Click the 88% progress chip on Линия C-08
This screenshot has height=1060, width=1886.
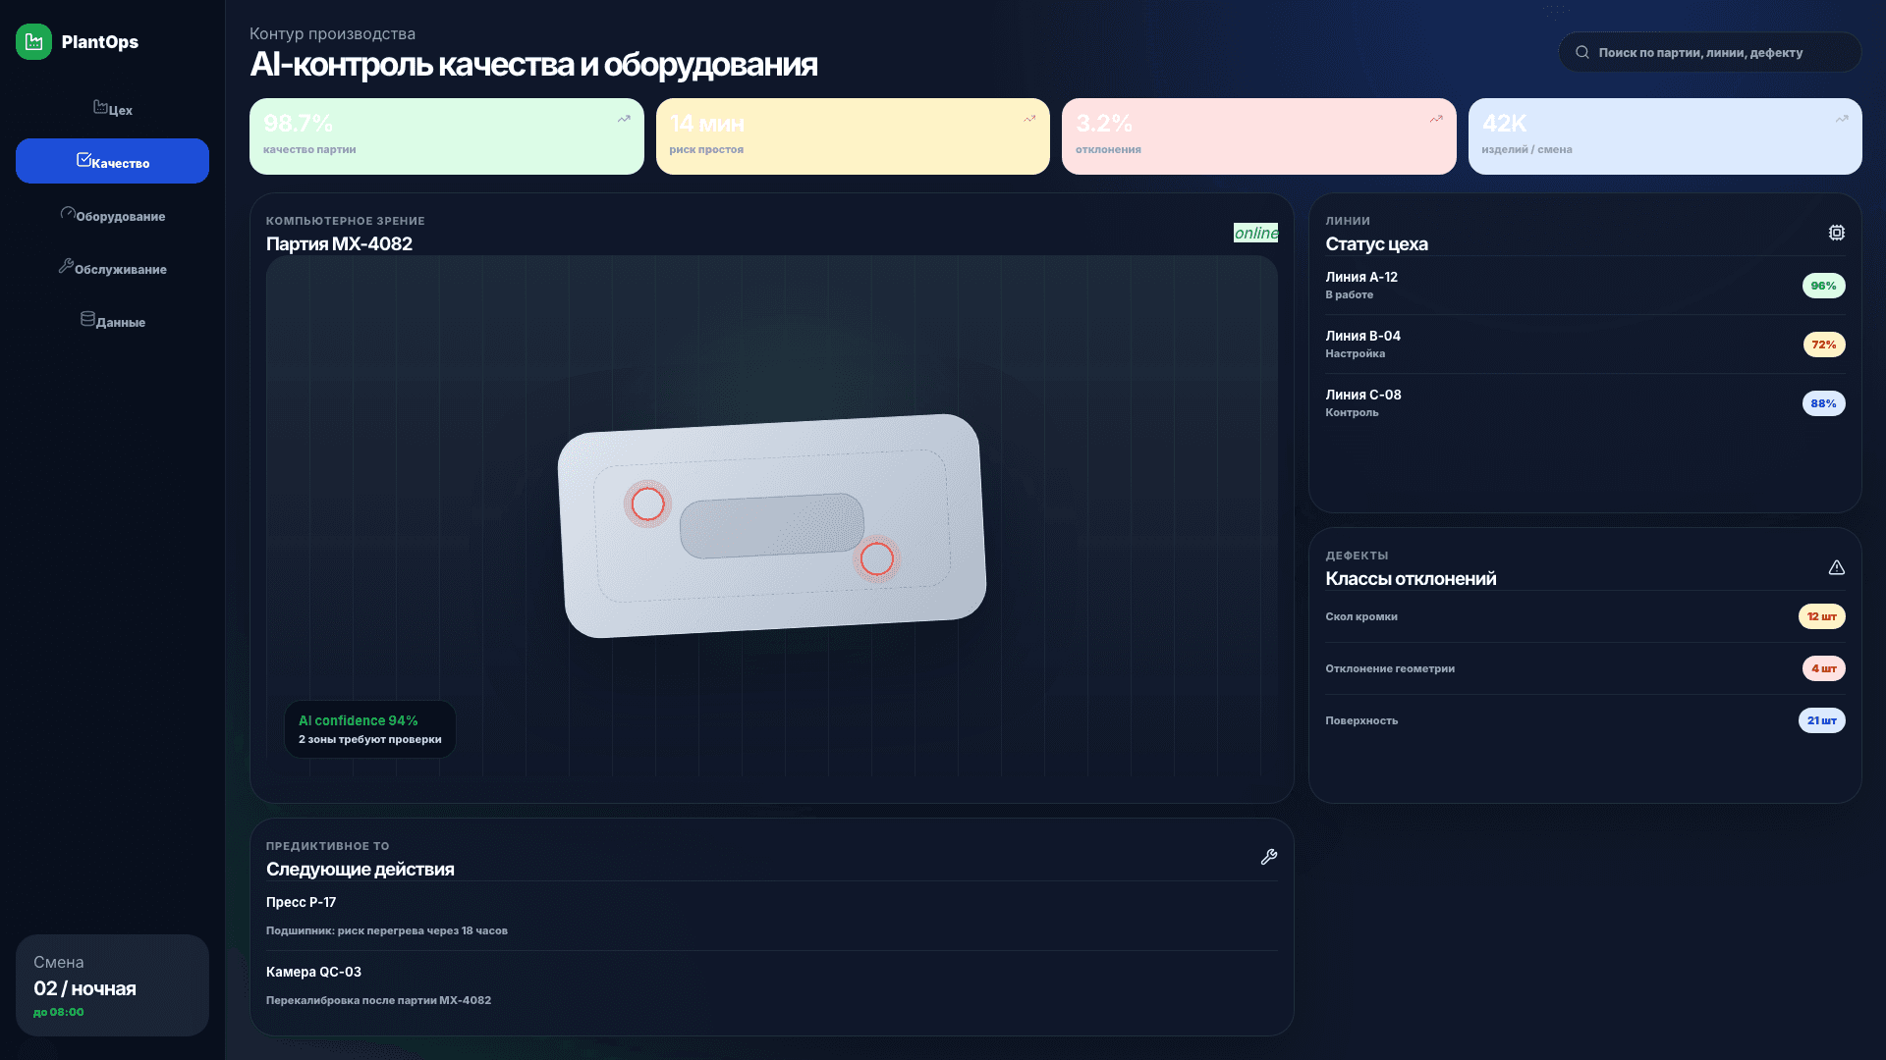[x=1823, y=403]
